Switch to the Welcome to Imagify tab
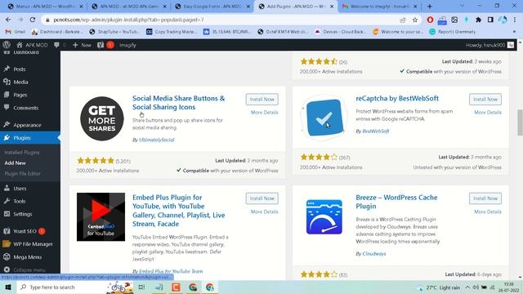Viewport: 523px width, 294px height. pyautogui.click(x=379, y=7)
